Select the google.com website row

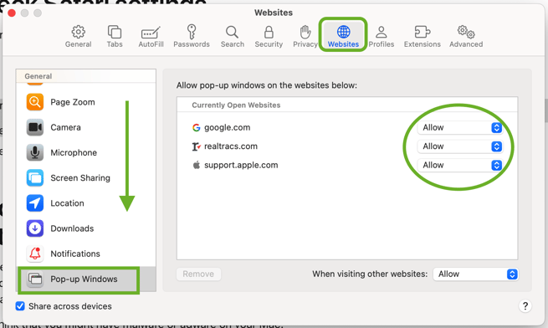click(347, 128)
